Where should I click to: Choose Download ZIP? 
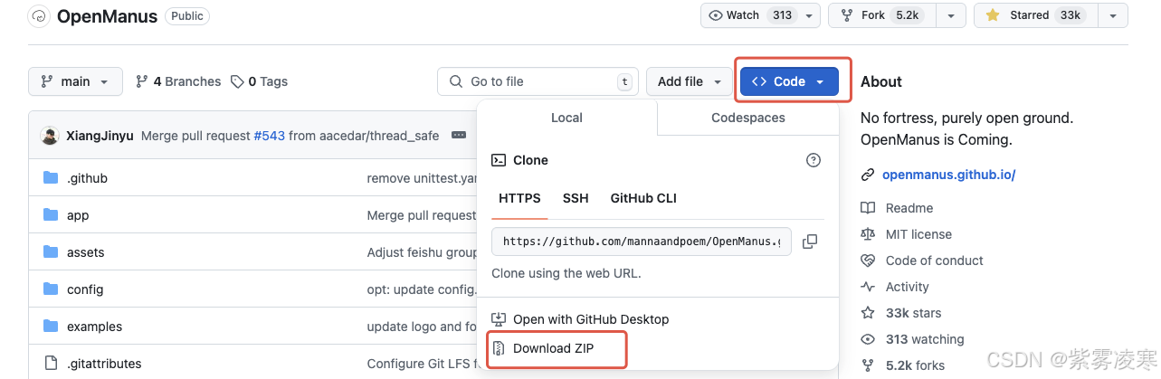click(554, 348)
